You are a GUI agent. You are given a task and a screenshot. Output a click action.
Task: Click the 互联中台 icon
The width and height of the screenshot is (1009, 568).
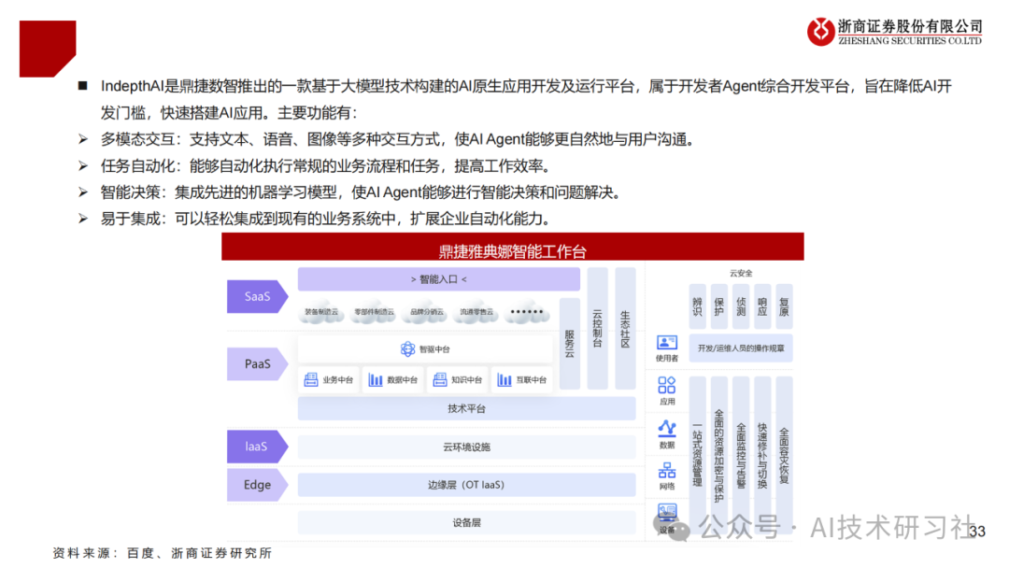pyautogui.click(x=504, y=379)
